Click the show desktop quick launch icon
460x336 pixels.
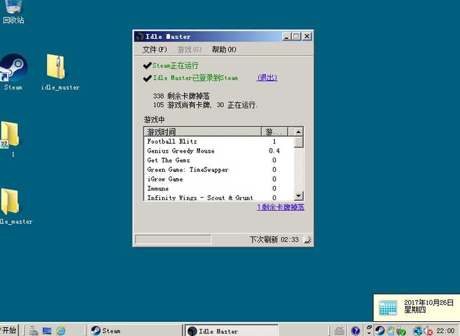click(x=47, y=331)
